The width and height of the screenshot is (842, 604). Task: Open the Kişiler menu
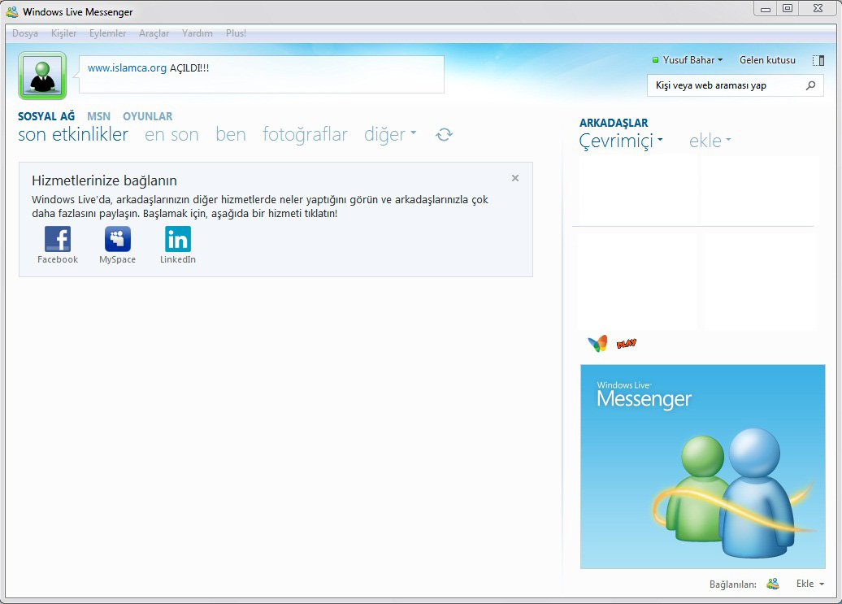click(x=64, y=33)
